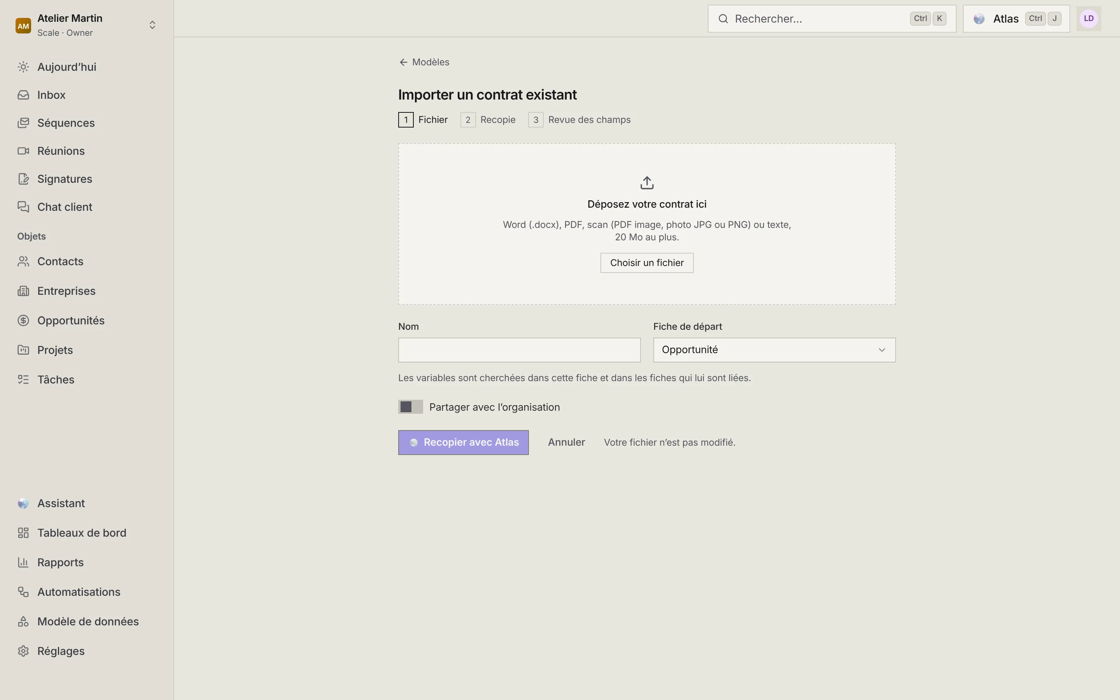
Task: Click the upload icon in the drop zone
Action: pos(647,183)
